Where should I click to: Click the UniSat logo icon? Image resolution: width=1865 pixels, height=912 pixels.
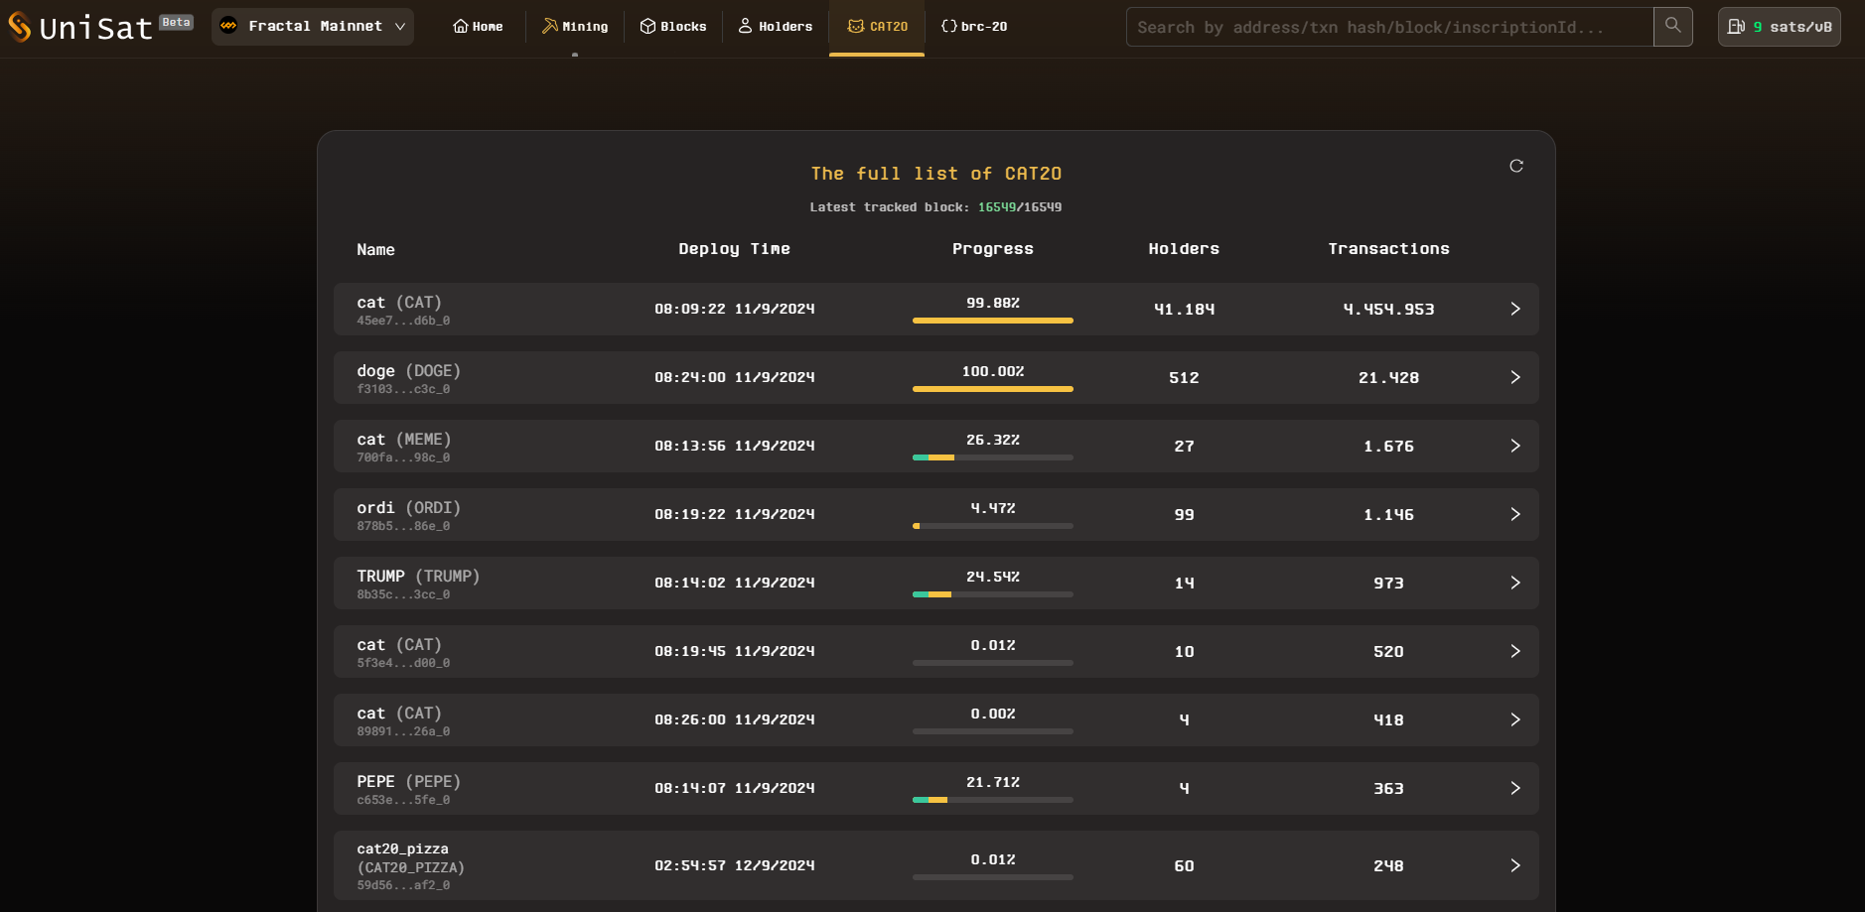coord(20,27)
